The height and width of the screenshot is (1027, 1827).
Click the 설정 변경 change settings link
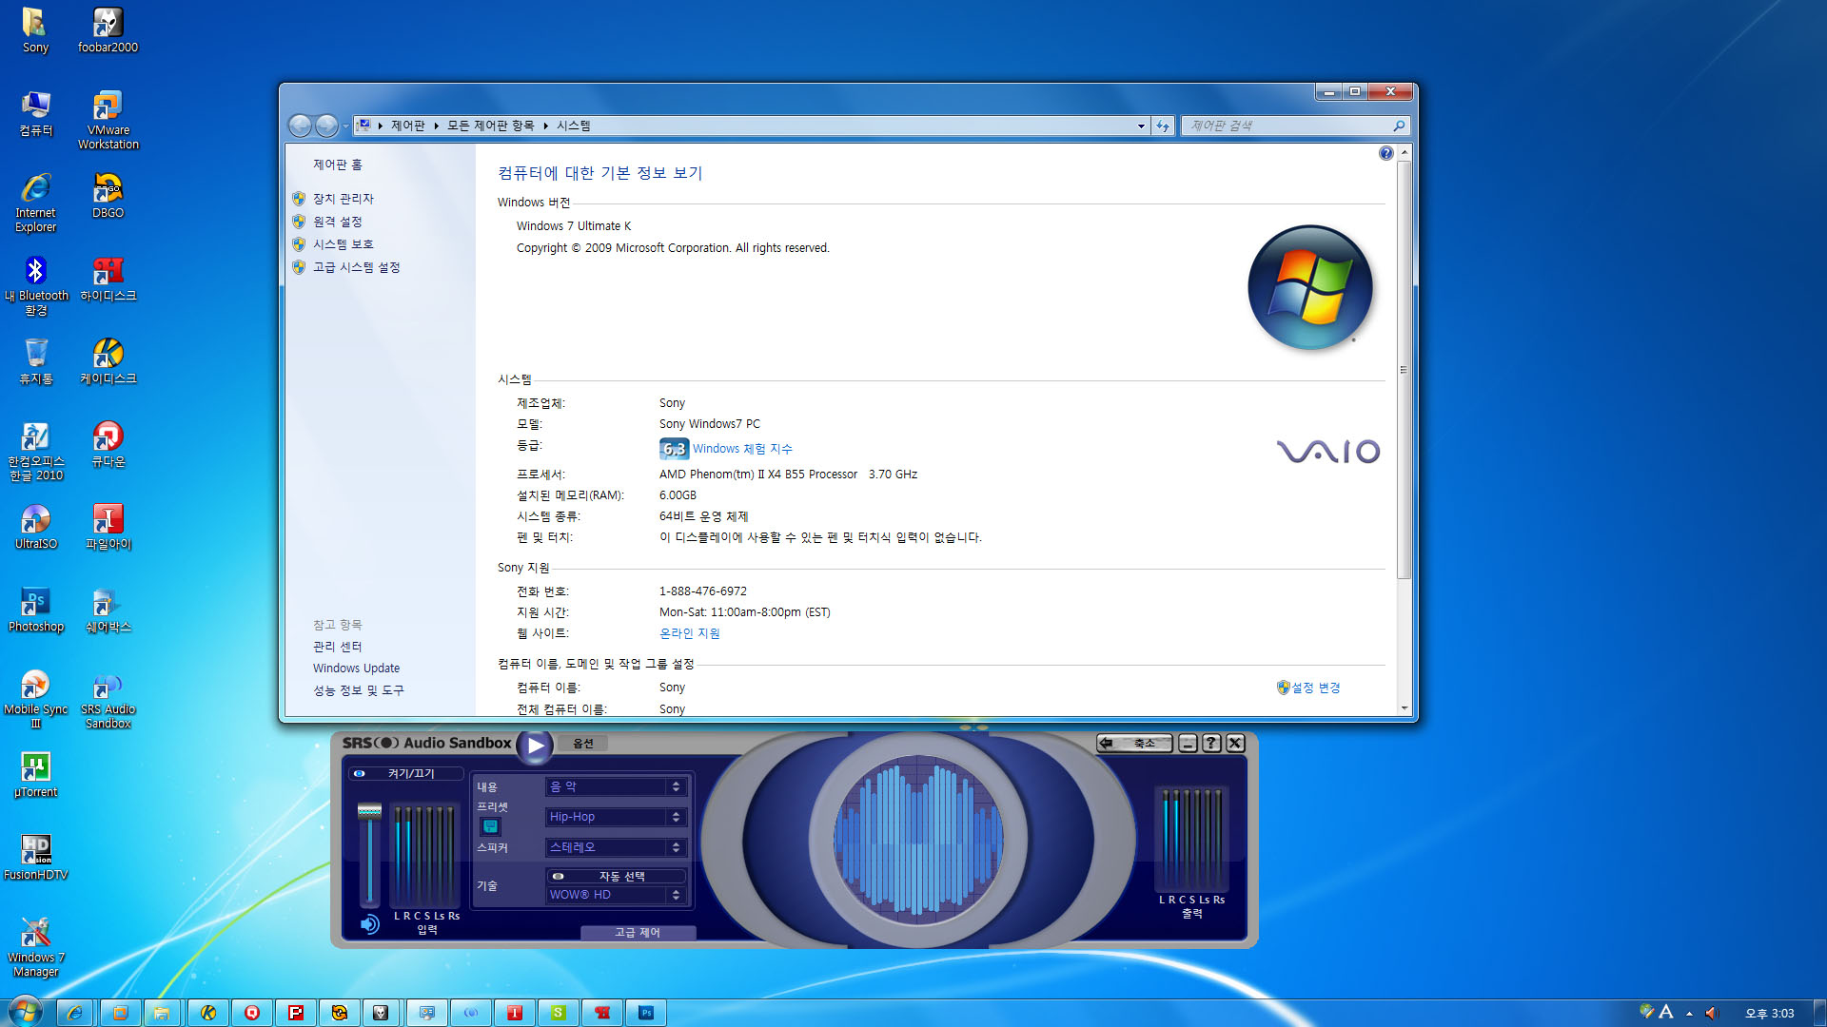(x=1316, y=688)
